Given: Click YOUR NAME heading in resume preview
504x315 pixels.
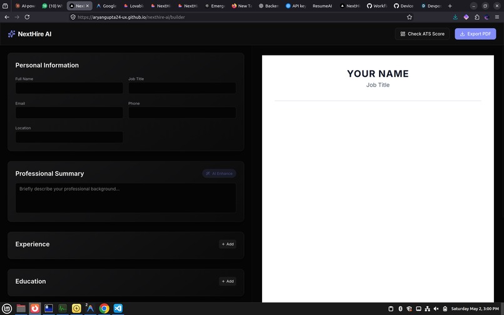Looking at the screenshot, I should point(378,74).
